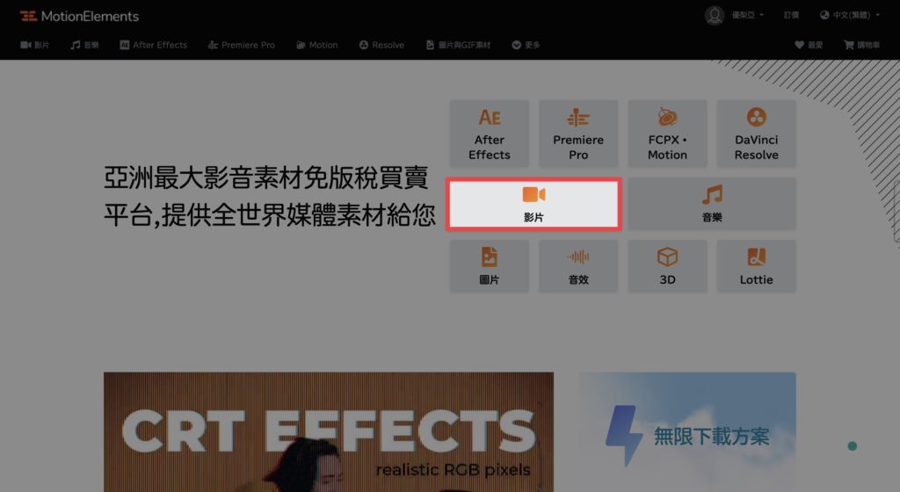This screenshot has width=900, height=492.
Task: Select the 音樂 music note tile
Action: (x=712, y=204)
